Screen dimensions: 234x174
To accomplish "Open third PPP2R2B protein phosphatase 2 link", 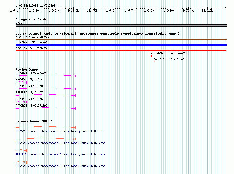I will pyautogui.click(x=60, y=155).
